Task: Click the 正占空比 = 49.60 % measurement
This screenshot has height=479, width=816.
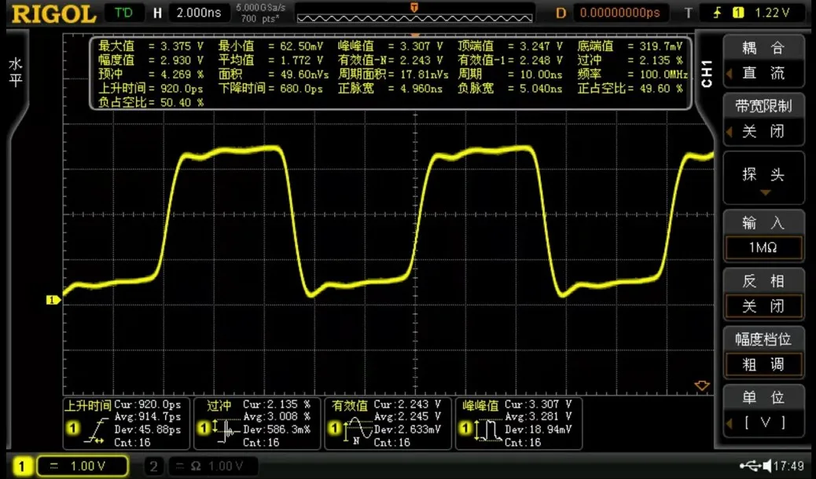Action: 630,89
